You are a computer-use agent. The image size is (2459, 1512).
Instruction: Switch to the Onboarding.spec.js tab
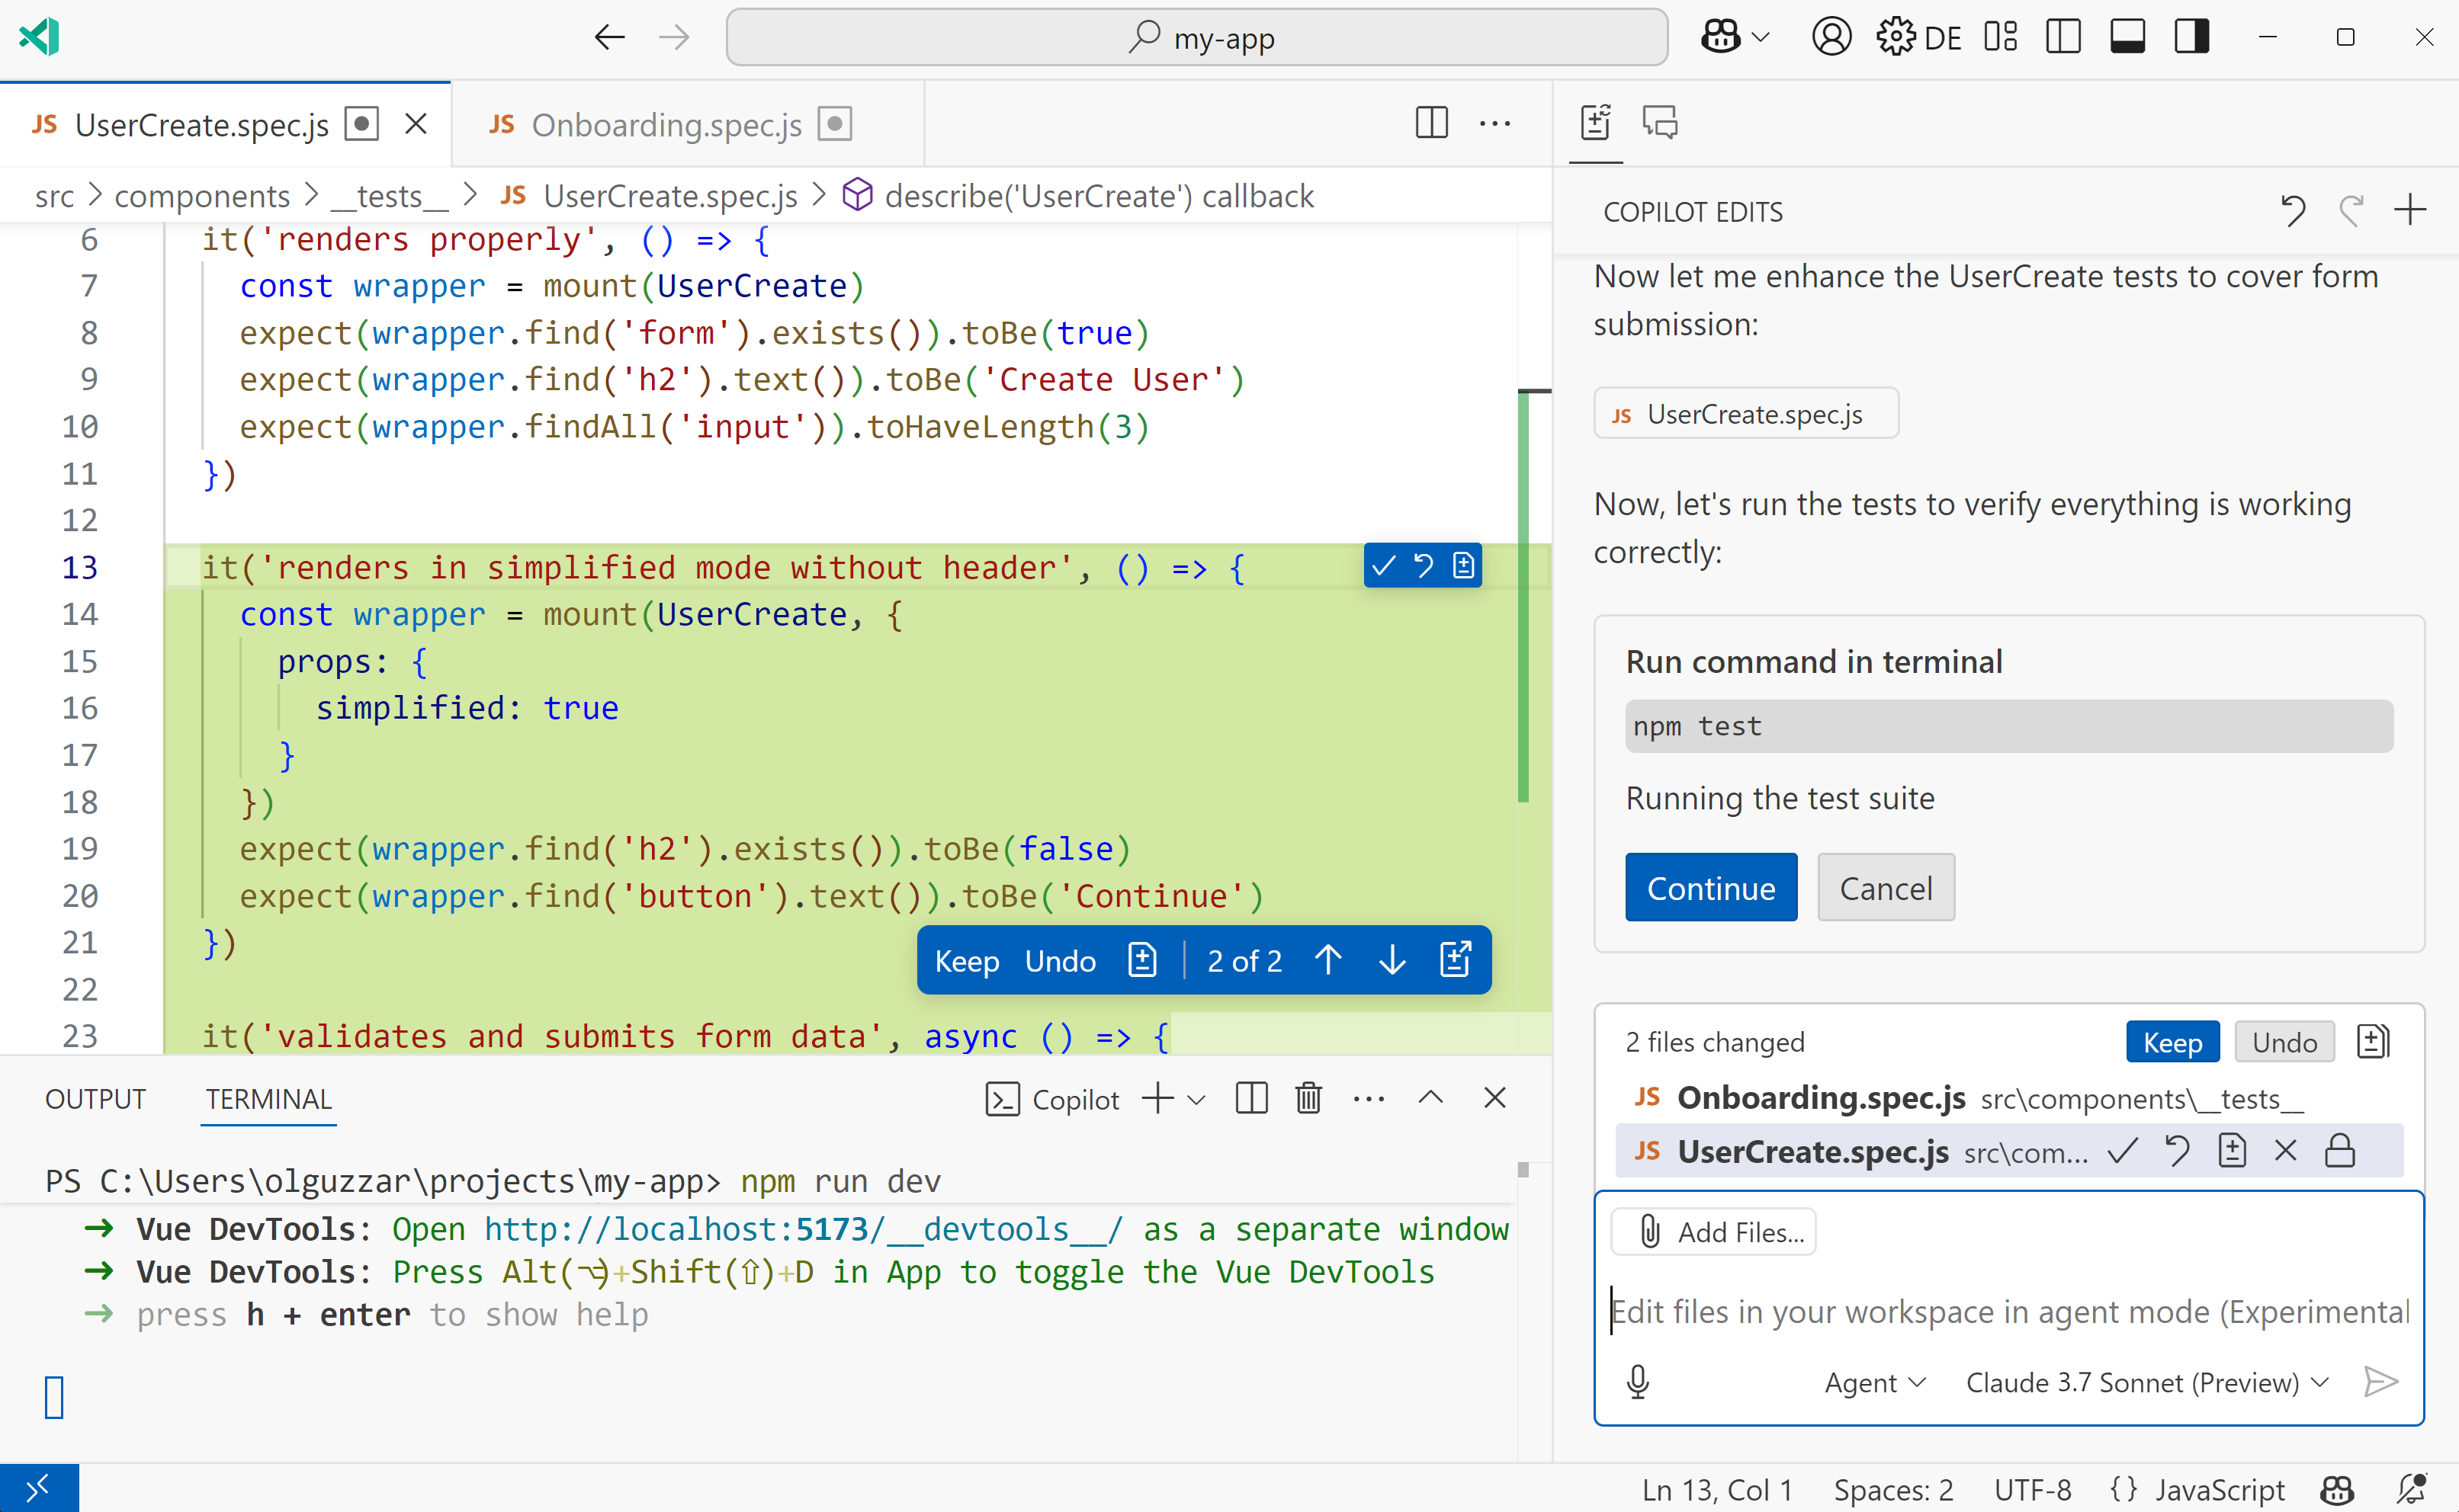click(x=666, y=124)
